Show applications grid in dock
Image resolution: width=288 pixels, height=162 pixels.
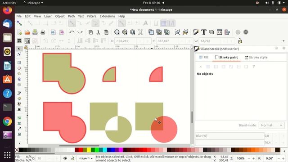click(x=7, y=155)
